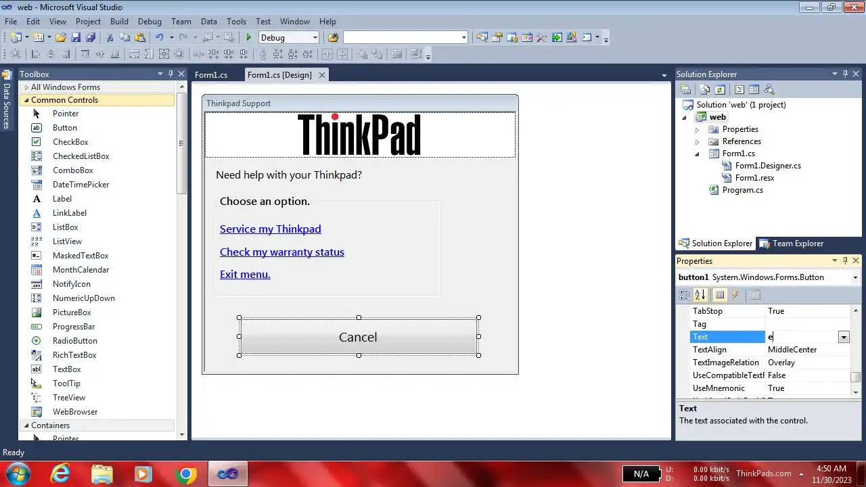Show the Events lightning bolt icon
This screenshot has width=866, height=487.
[x=735, y=295]
